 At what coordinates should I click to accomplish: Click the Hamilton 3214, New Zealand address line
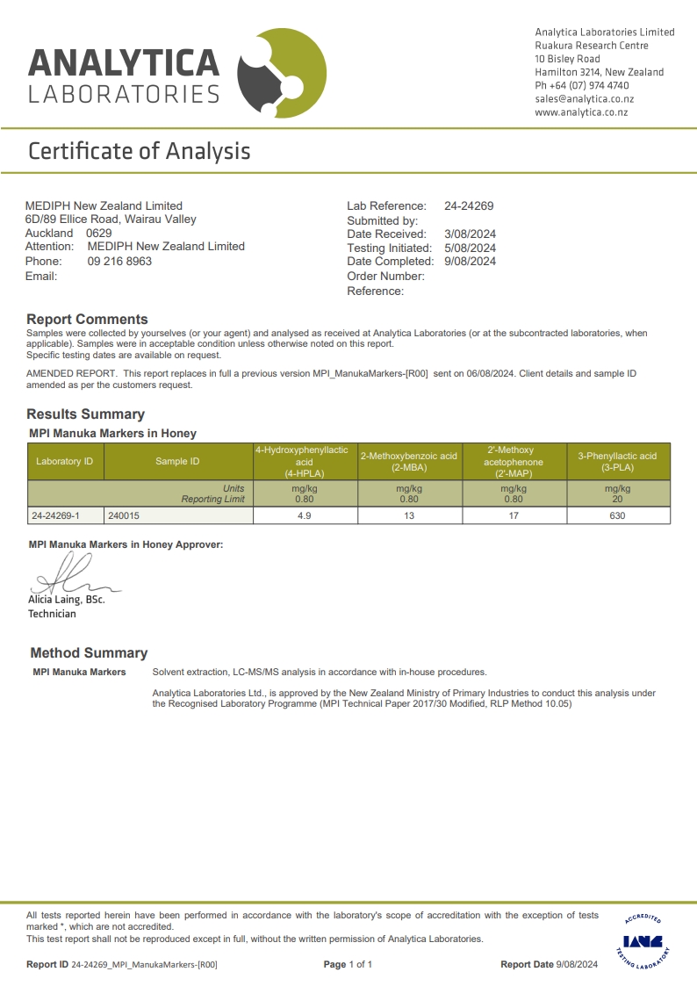point(599,72)
